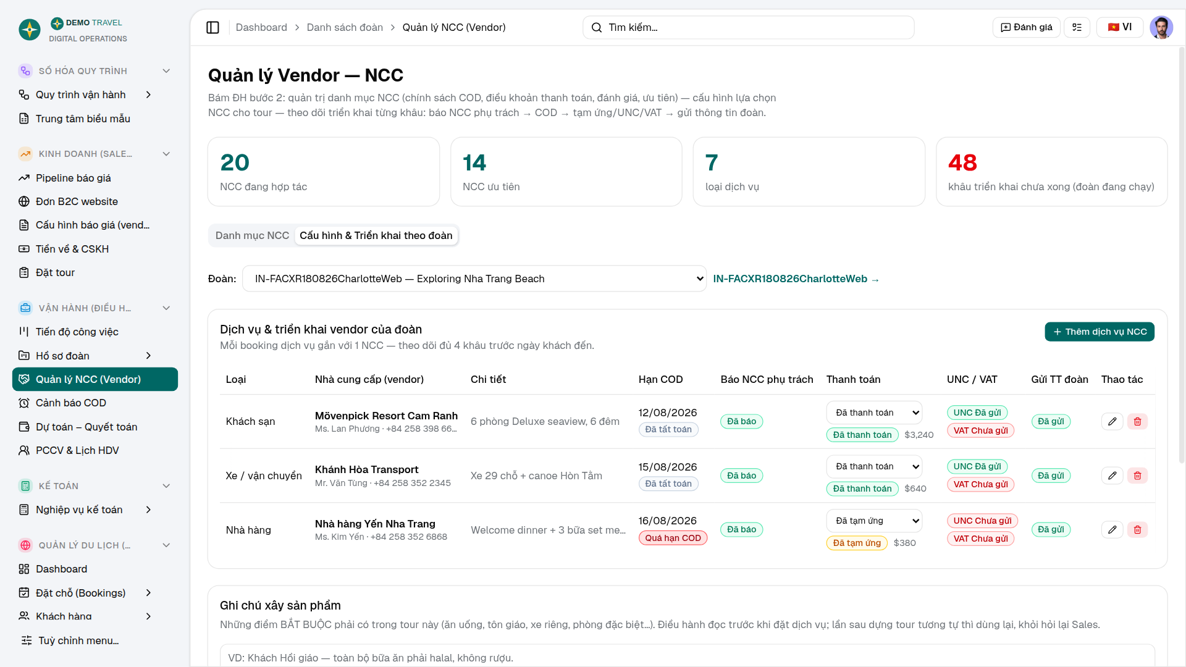Click the Trung tâm biểu mẫu document icon
Screen dimensions: 1186x667
coord(24,119)
